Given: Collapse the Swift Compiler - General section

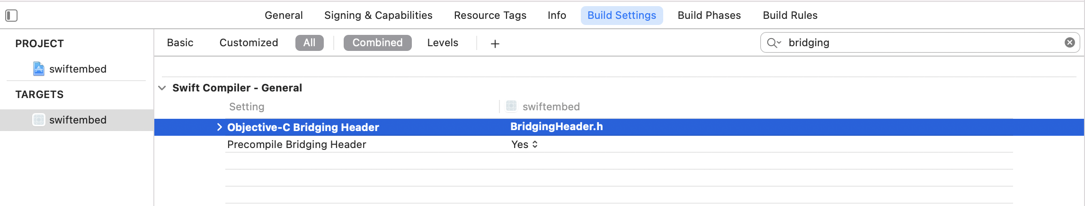Looking at the screenshot, I should coord(162,88).
